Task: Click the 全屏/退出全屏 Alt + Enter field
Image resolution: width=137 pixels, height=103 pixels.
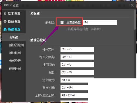Action: pos(74,95)
